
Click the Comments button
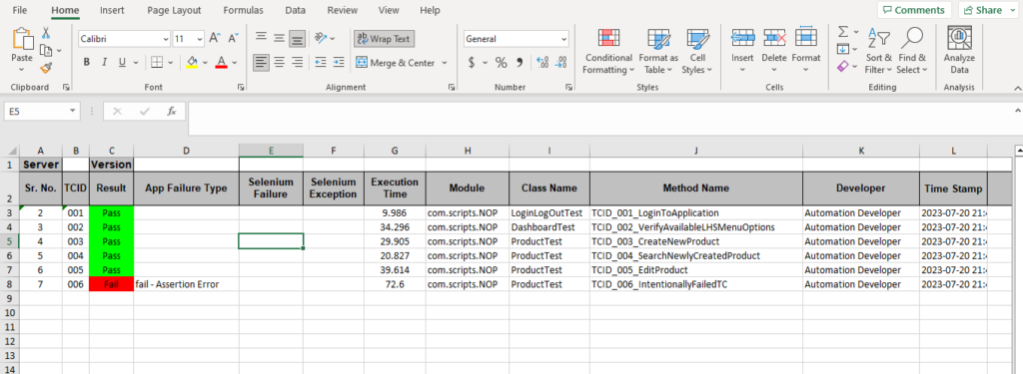pyautogui.click(x=913, y=10)
